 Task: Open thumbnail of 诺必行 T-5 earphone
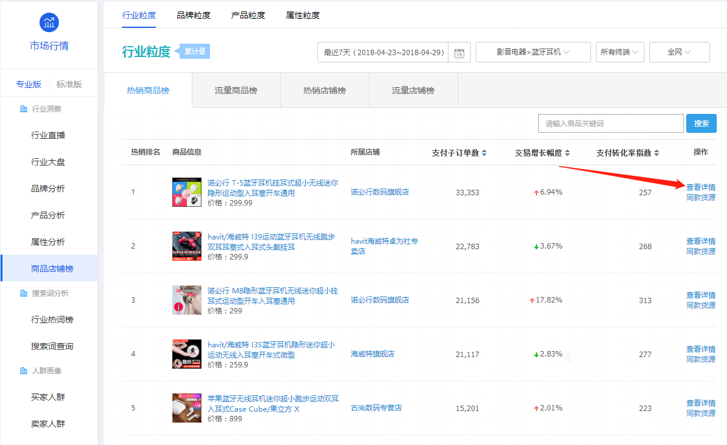[x=187, y=192]
